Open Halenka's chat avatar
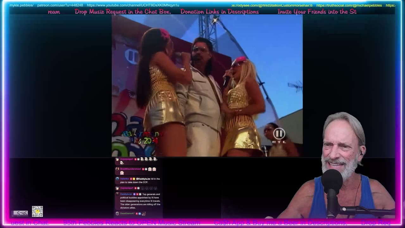Viewport: 405px width, 228px height. (117, 179)
